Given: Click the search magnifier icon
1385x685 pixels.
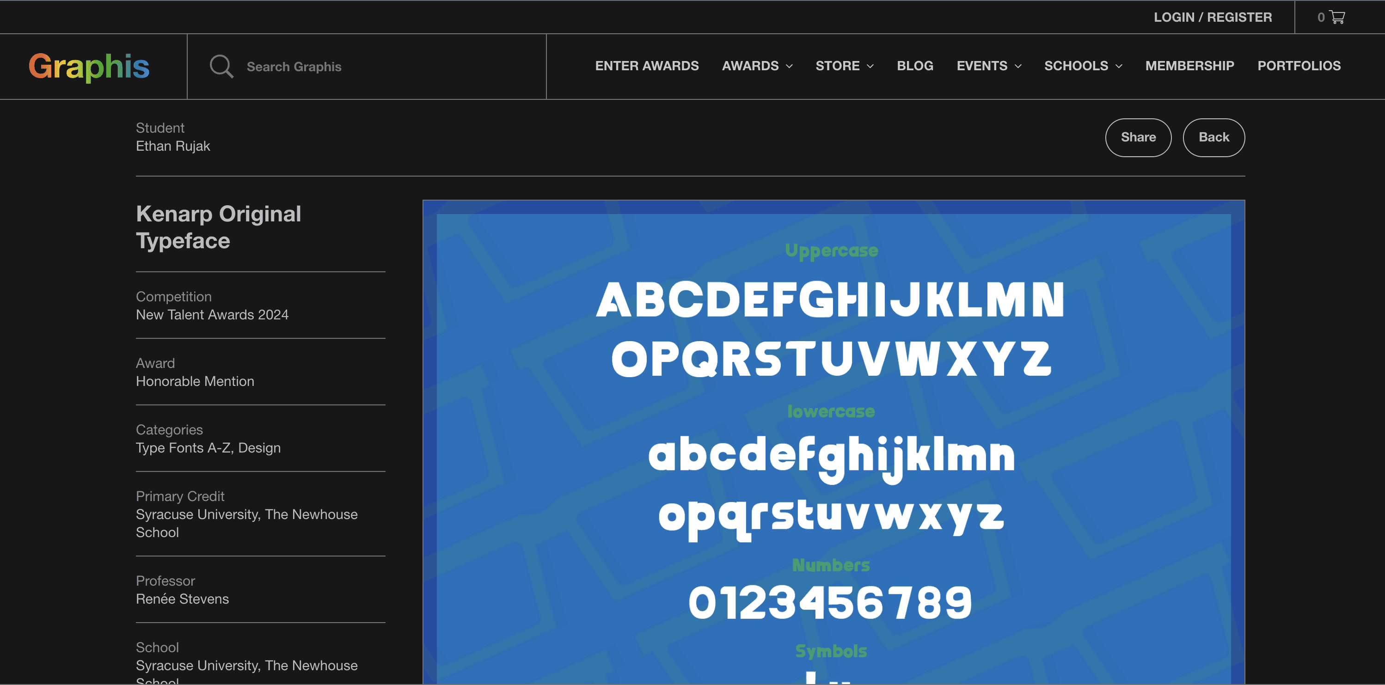Looking at the screenshot, I should click(221, 66).
